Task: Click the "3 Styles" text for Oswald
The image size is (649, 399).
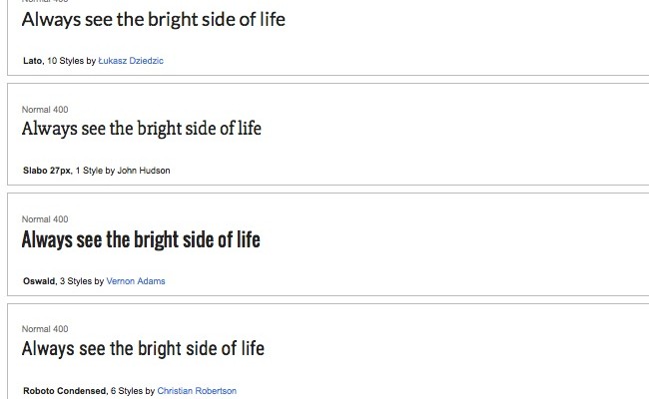Action: point(76,281)
